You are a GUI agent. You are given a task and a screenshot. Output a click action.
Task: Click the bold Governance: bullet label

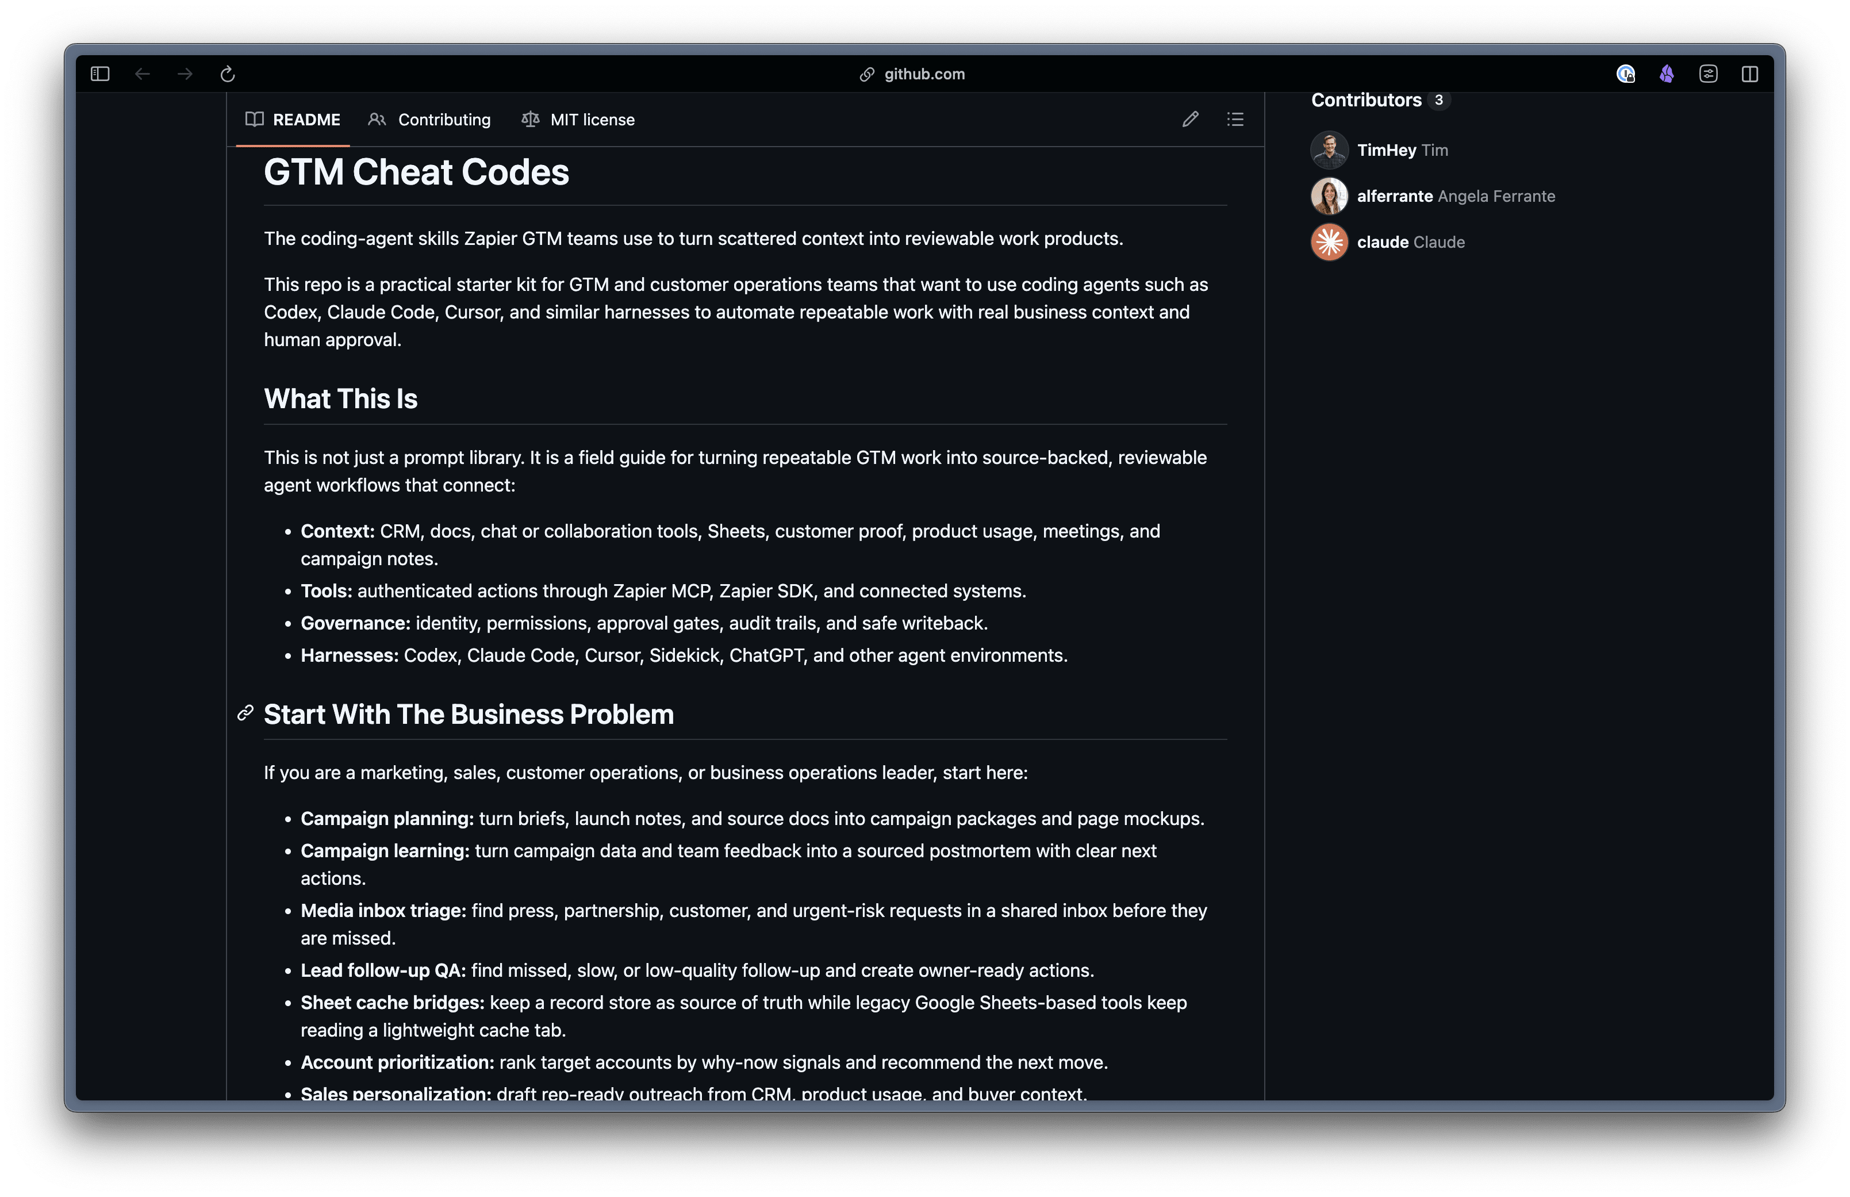pyautogui.click(x=355, y=623)
